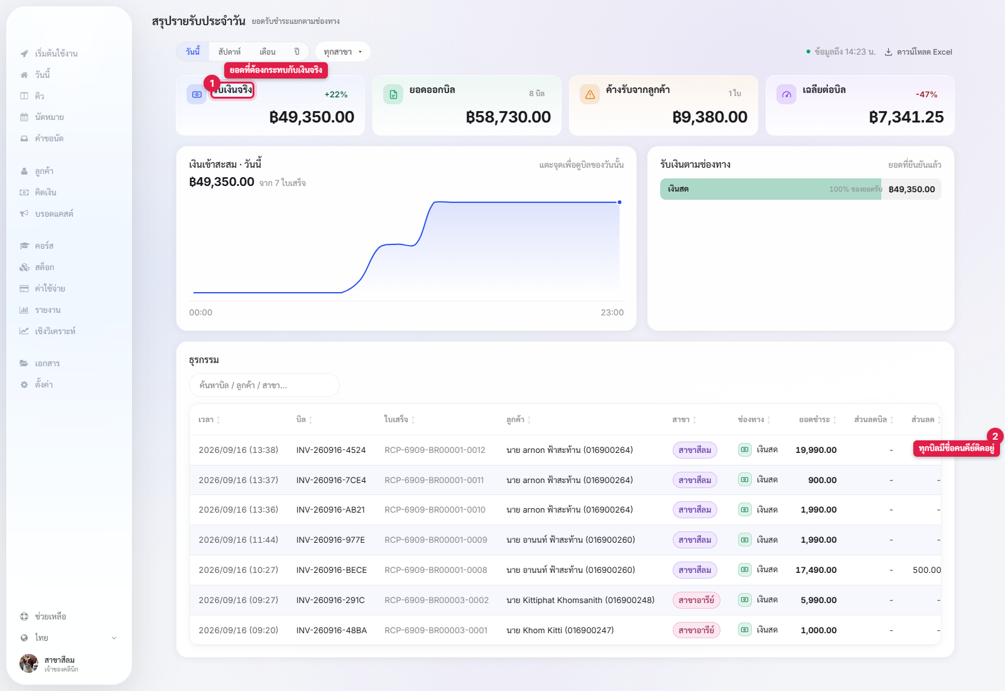Select the วันนี้ period tab
1005x691 pixels.
(193, 52)
